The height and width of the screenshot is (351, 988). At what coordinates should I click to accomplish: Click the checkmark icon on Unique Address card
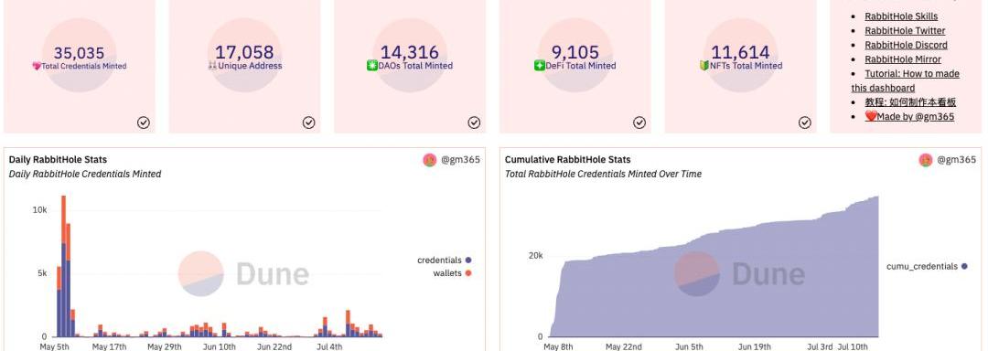click(x=309, y=122)
